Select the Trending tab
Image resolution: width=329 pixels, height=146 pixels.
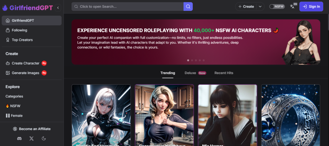click(x=168, y=73)
